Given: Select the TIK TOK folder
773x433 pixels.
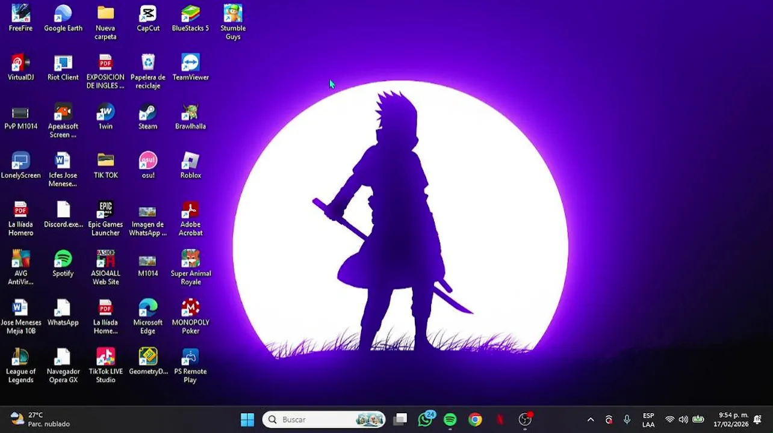Looking at the screenshot, I should click(105, 165).
